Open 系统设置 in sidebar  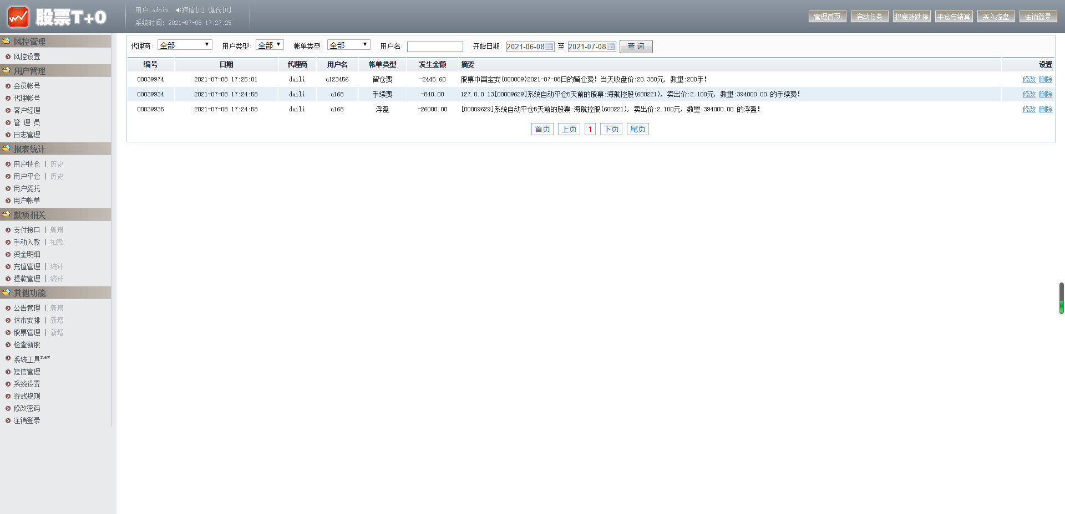pyautogui.click(x=27, y=384)
